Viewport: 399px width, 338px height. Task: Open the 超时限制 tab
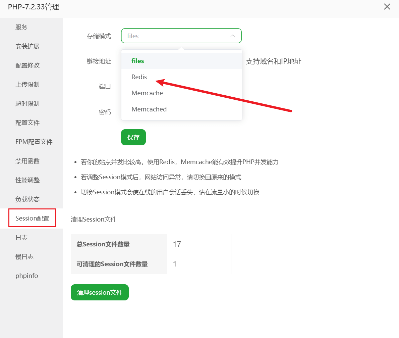(x=27, y=104)
